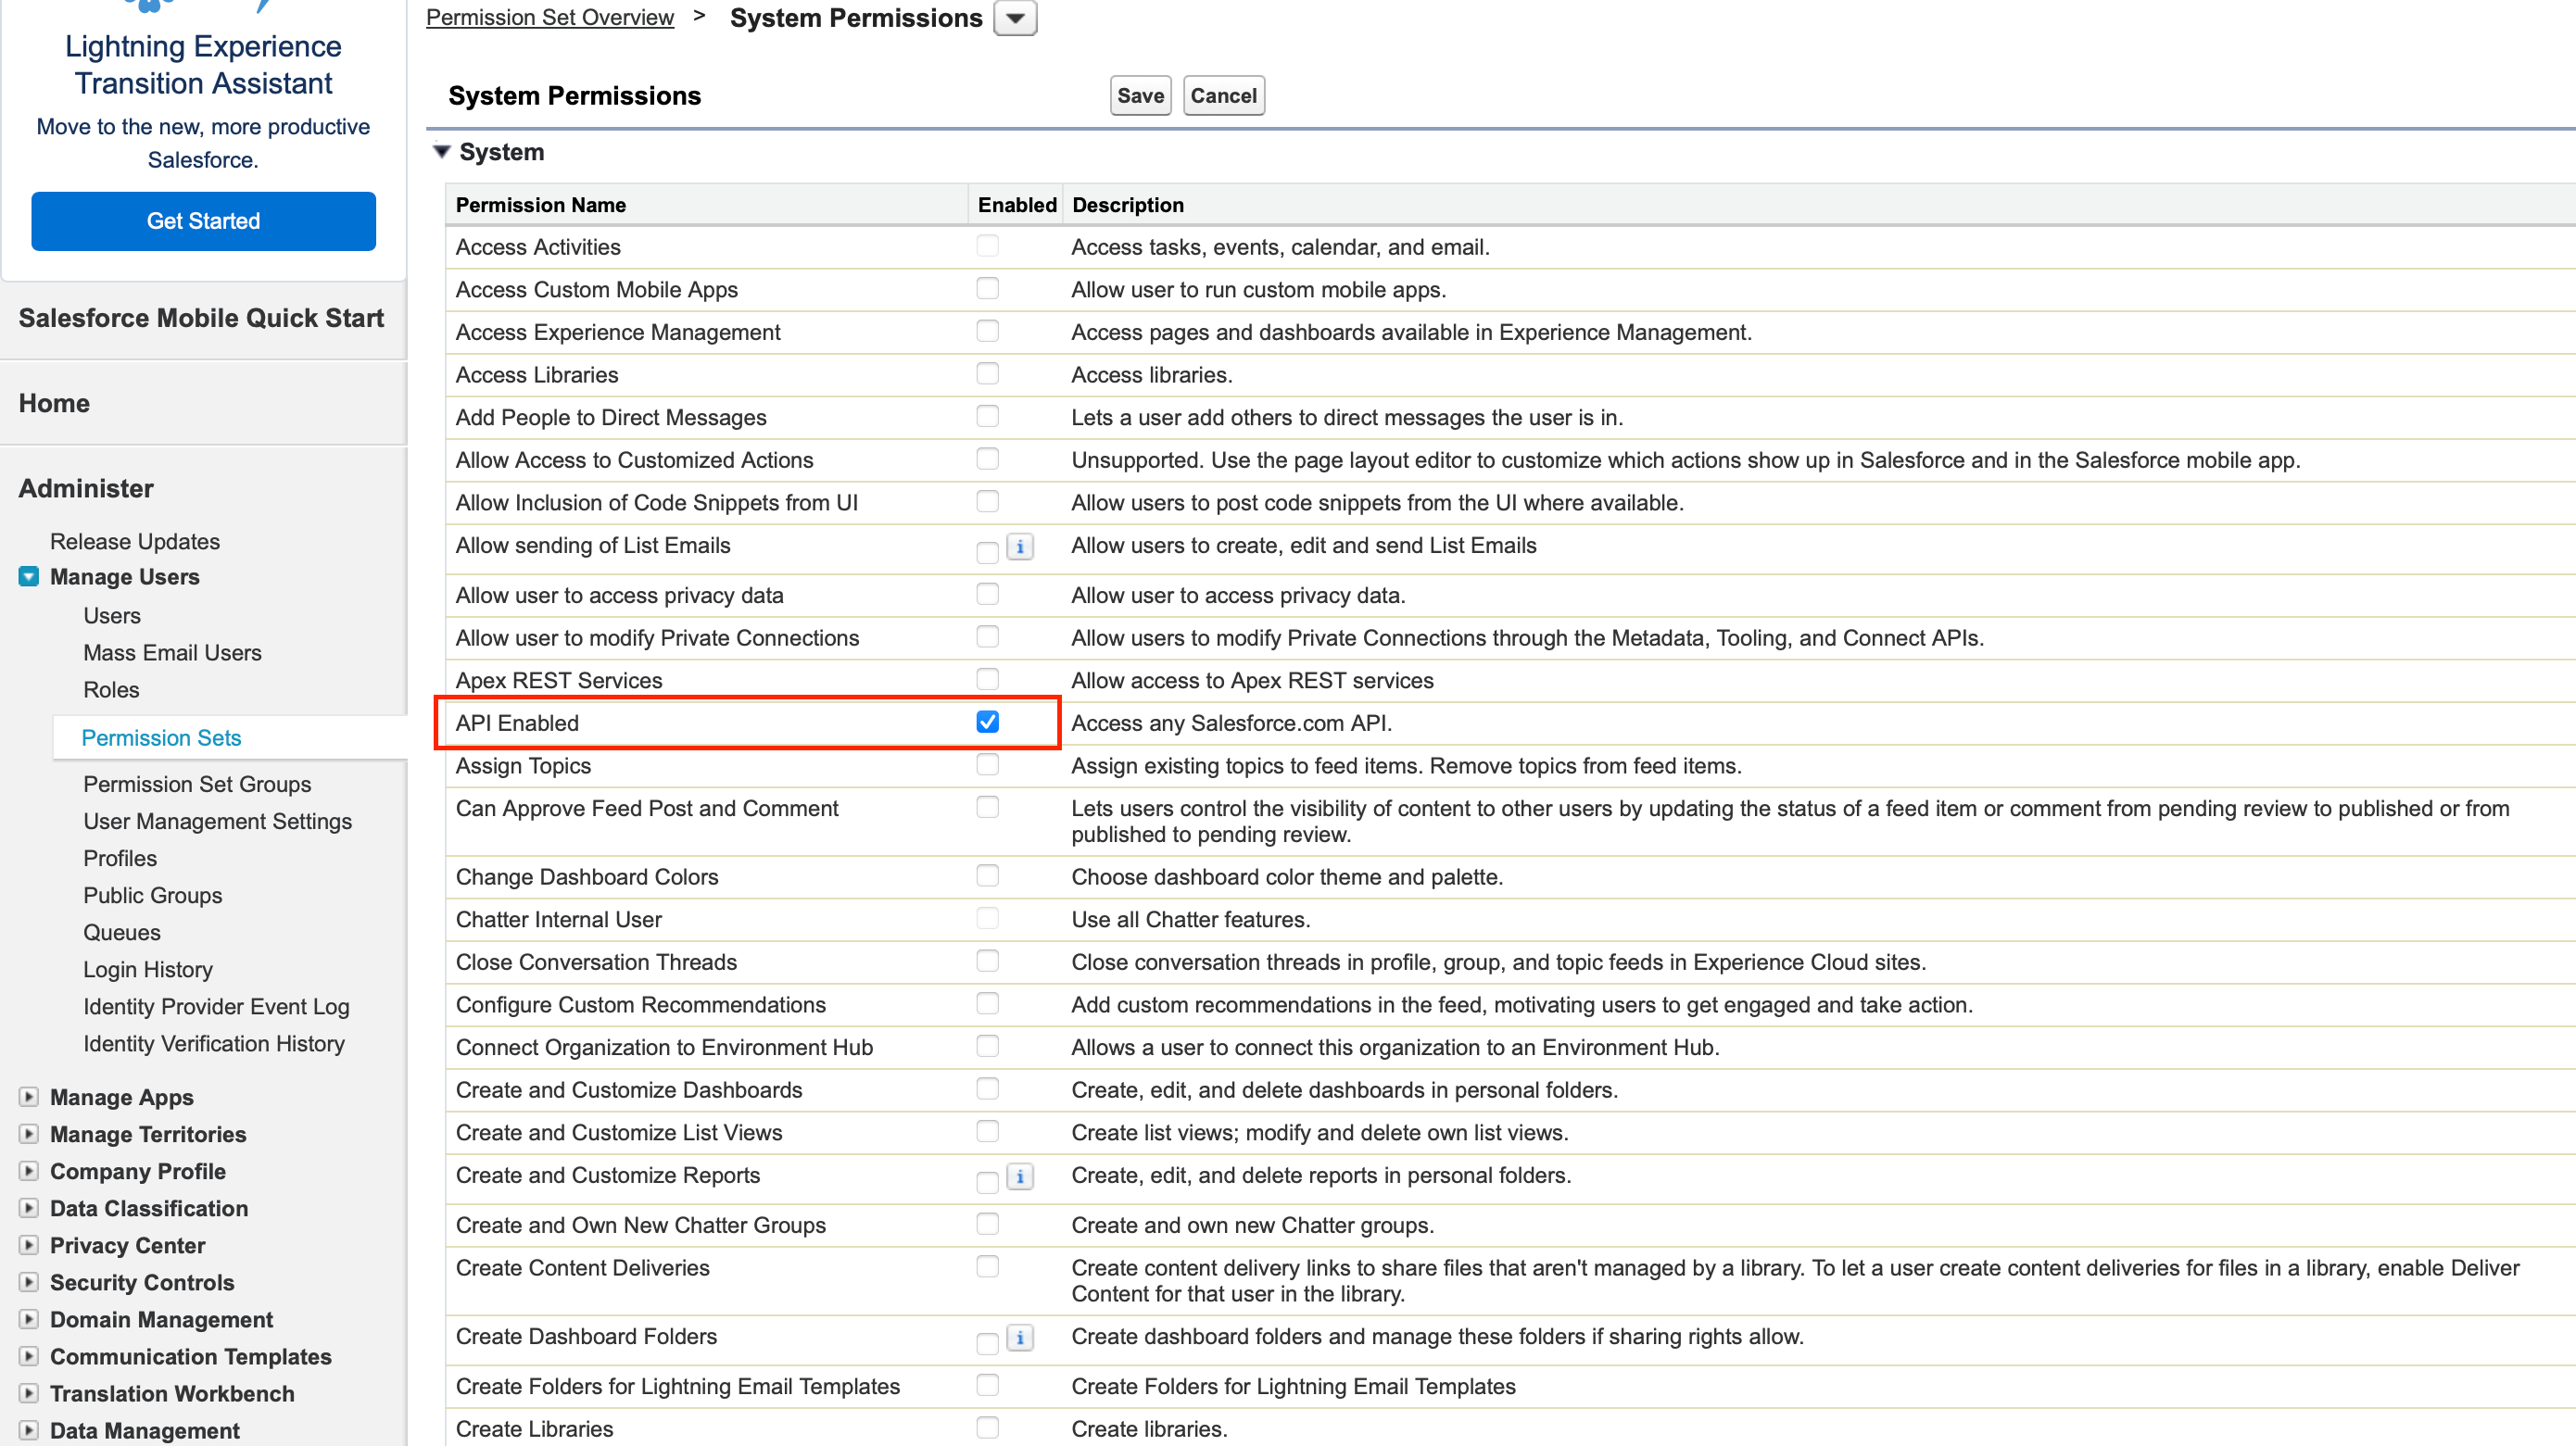Open Users from the Manage Users menu
The height and width of the screenshot is (1446, 2576).
coord(111,615)
